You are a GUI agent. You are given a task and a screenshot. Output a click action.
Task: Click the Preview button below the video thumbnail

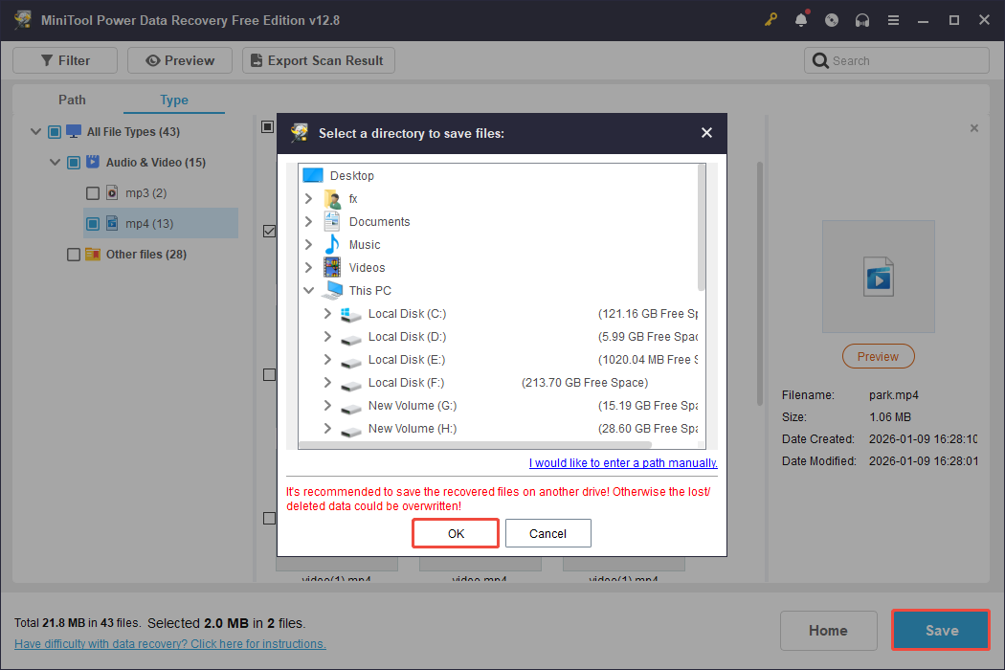[x=878, y=355]
